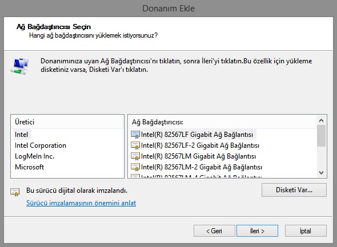Click the adapter list scroll down arrow

[x=322, y=172]
